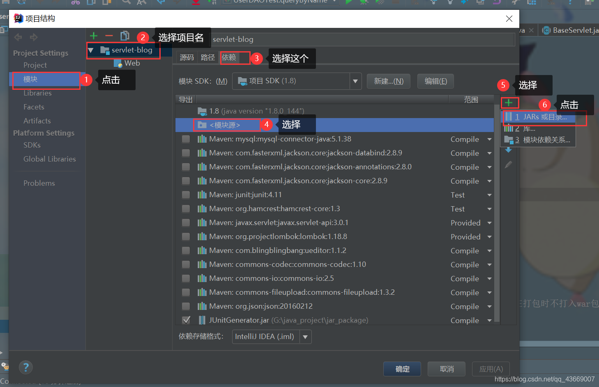Screen dimensions: 599x387
Task: Open SDKs under Platform Settings
Action: click(x=32, y=145)
